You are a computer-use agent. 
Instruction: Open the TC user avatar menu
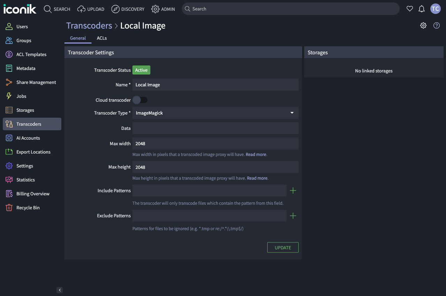pyautogui.click(x=436, y=9)
